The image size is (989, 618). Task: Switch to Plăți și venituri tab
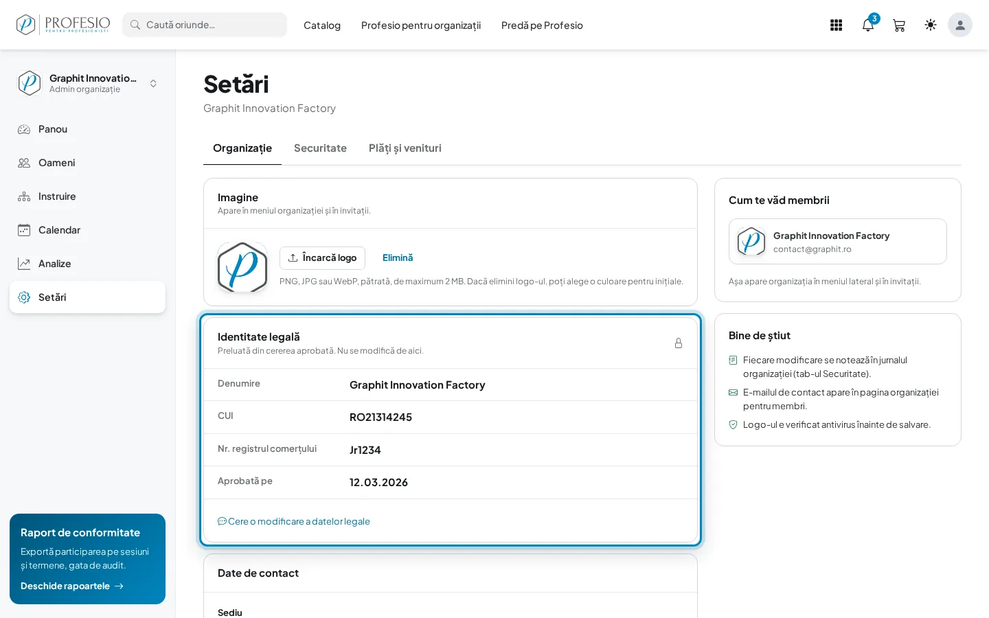click(x=405, y=148)
